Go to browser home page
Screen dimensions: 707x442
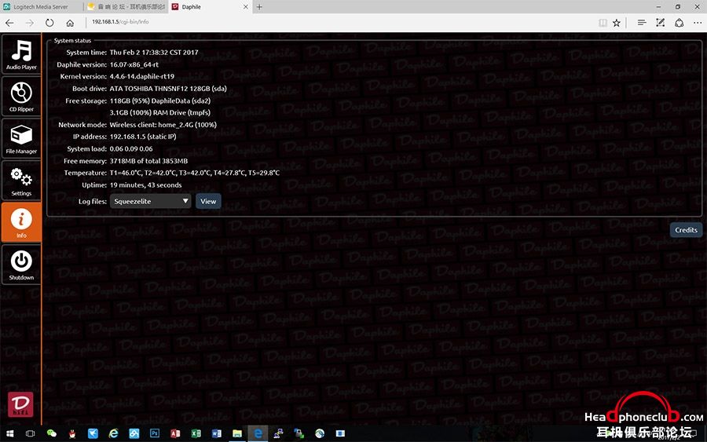(70, 23)
